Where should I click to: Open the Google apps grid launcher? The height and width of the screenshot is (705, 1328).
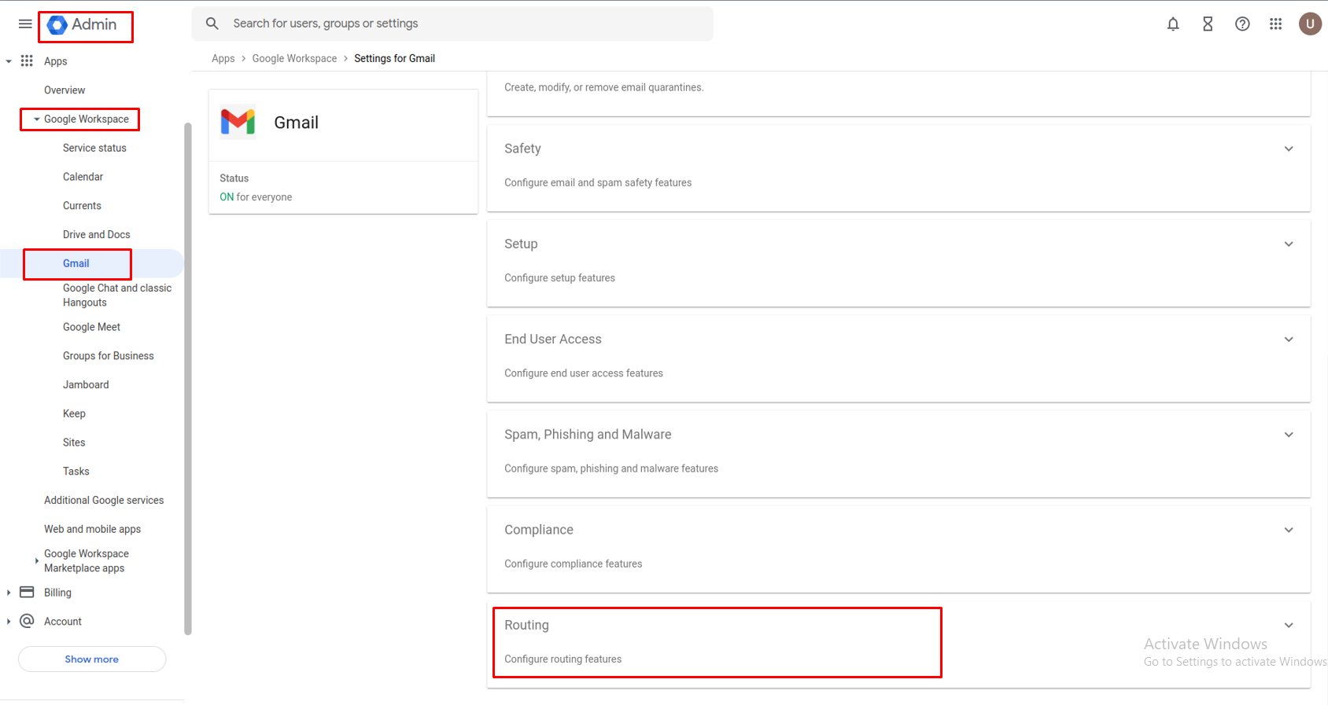click(1275, 24)
